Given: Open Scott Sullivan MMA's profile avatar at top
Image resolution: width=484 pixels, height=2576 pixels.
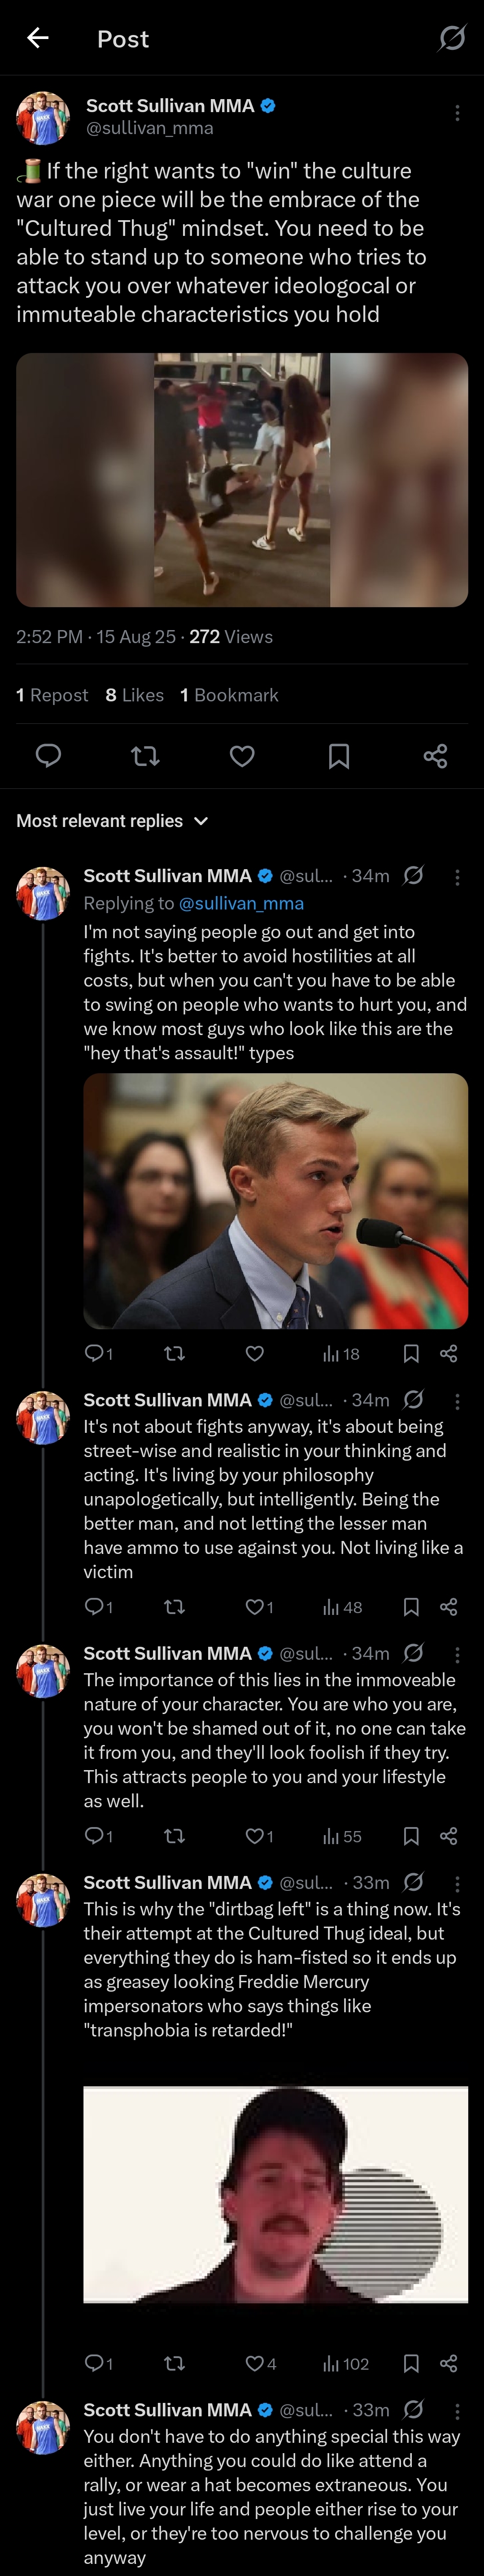Looking at the screenshot, I should (x=42, y=118).
